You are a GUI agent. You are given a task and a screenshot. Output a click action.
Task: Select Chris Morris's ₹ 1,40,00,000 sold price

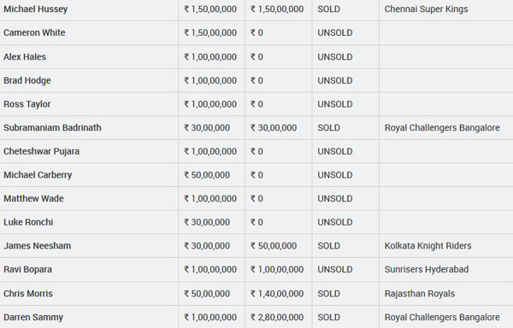pyautogui.click(x=277, y=294)
